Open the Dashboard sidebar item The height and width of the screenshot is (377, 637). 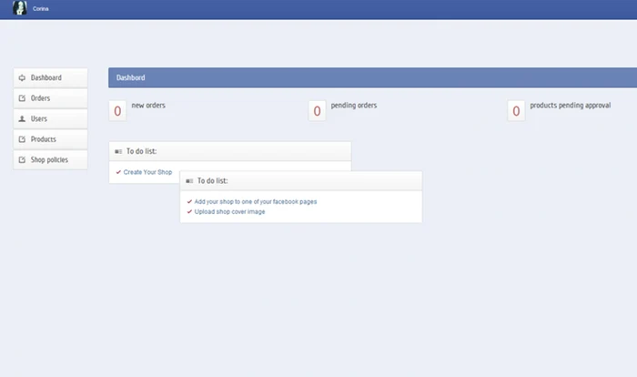[x=50, y=77]
